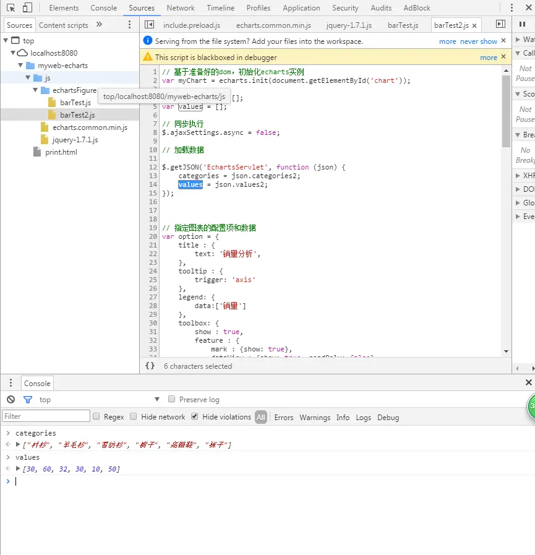Activate the inspect element picker icon
This screenshot has width=535, height=555.
click(11, 8)
